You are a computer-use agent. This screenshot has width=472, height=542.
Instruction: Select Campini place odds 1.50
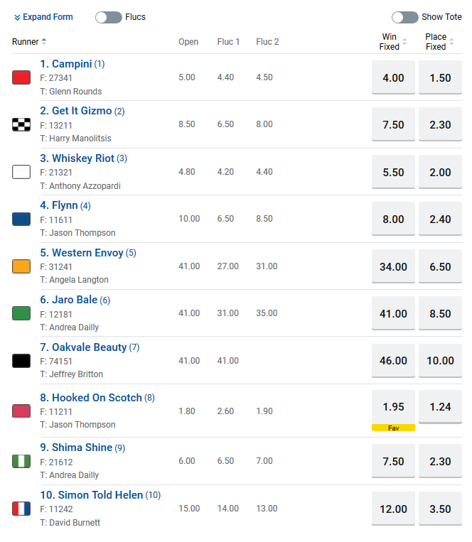440,78
